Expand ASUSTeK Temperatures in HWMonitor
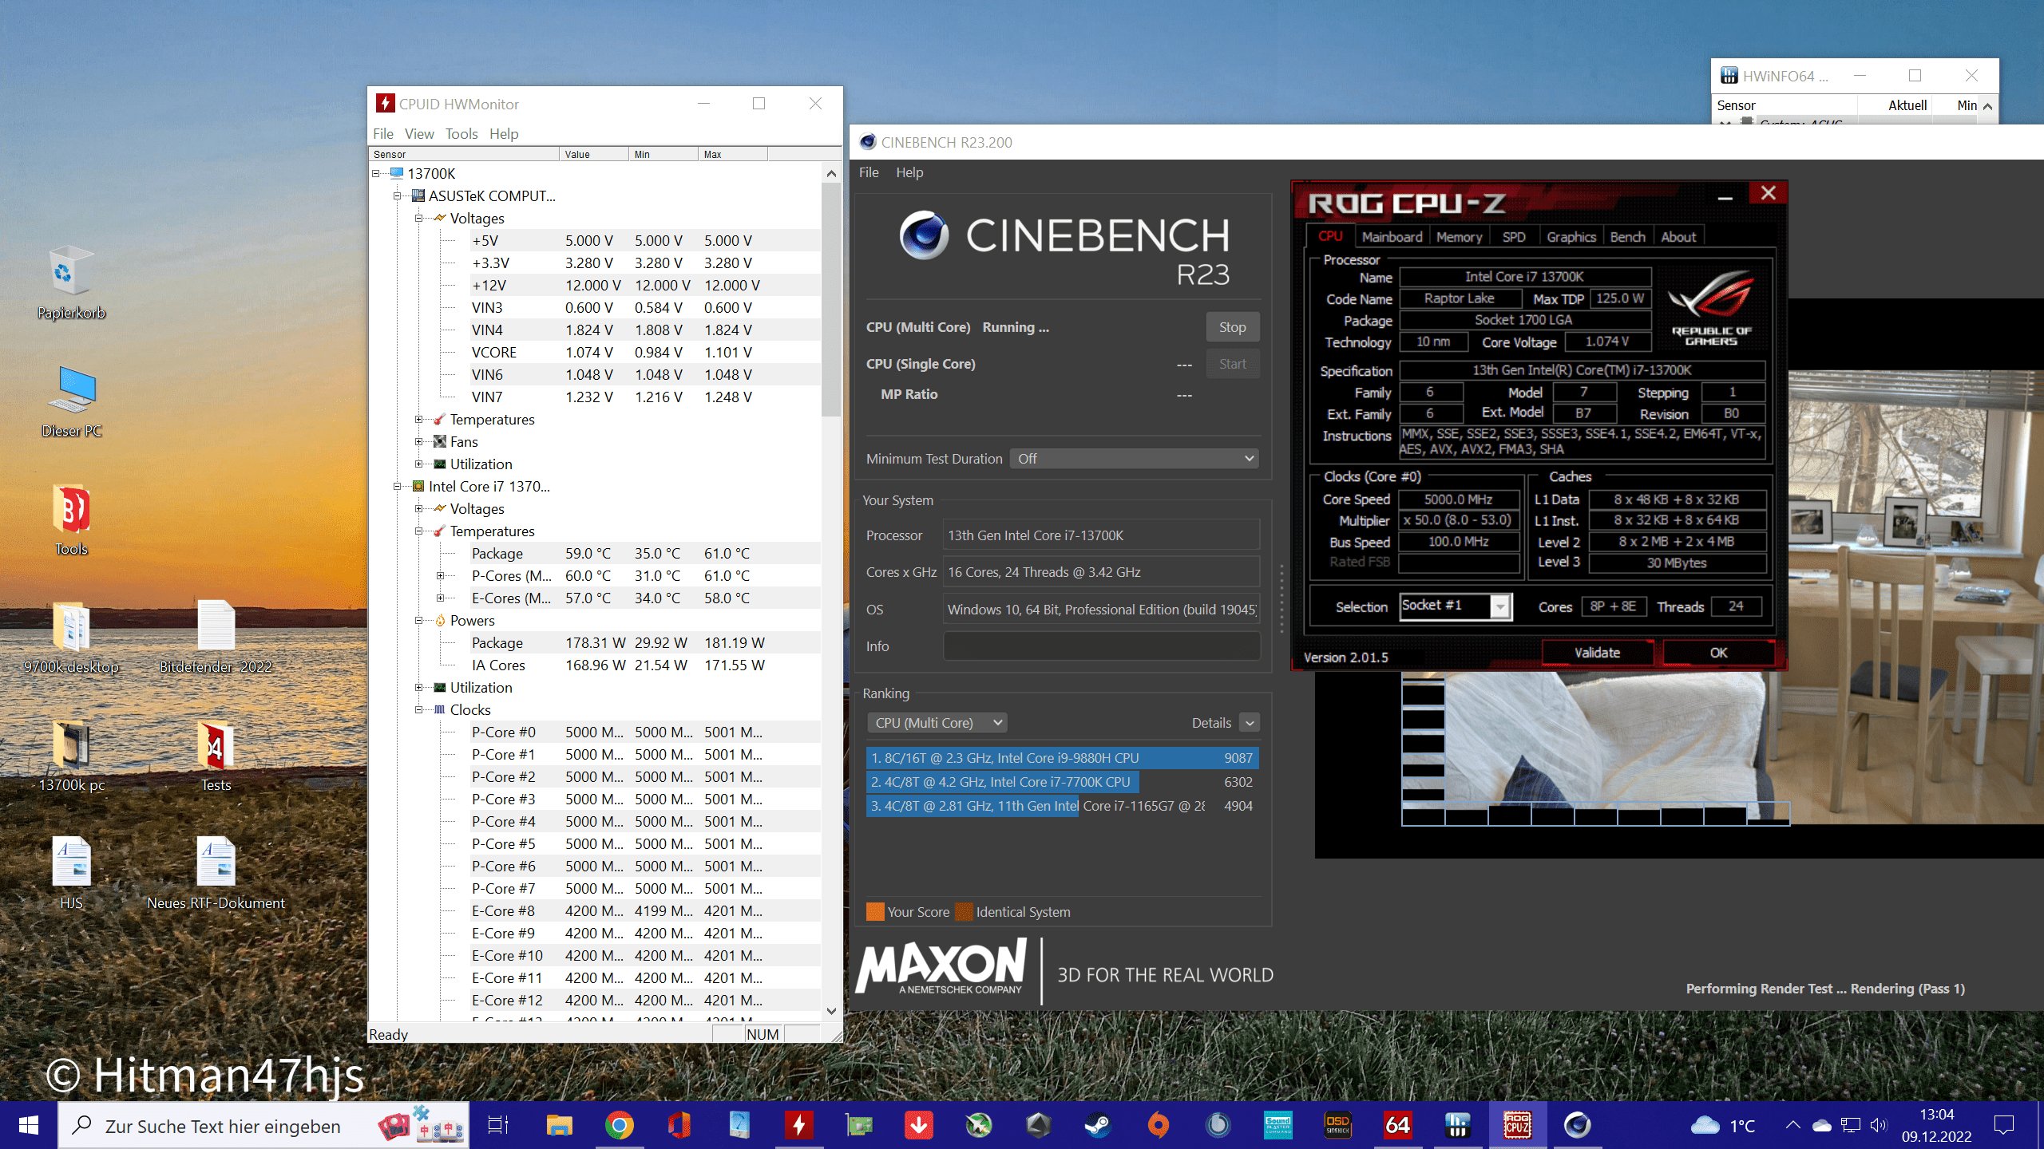This screenshot has width=2044, height=1149. coord(418,419)
